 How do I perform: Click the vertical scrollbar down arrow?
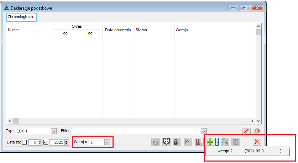point(258,121)
